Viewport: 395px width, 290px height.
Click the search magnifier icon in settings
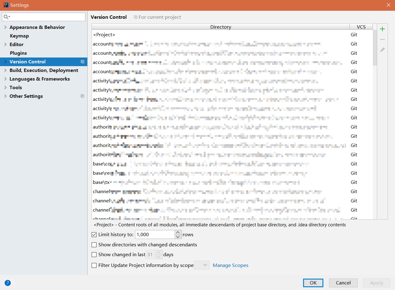click(x=6, y=17)
